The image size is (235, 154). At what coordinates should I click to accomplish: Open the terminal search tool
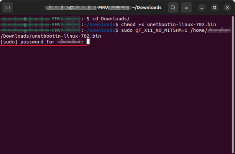[x=173, y=7]
